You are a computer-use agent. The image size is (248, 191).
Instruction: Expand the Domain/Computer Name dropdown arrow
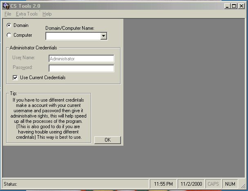click(103, 36)
